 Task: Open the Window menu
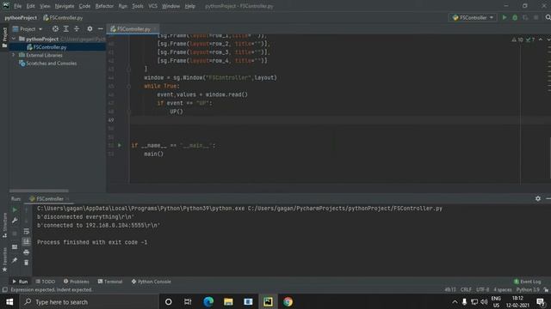(x=170, y=6)
